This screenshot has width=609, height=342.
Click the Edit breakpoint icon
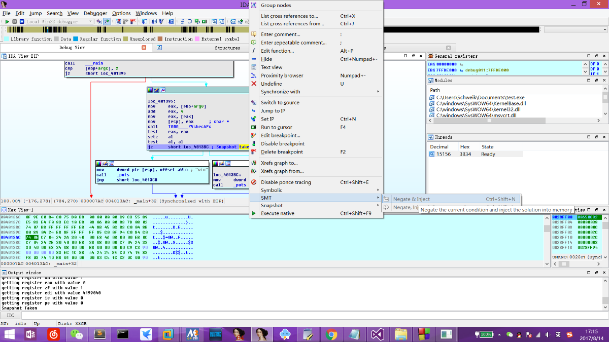[254, 135]
